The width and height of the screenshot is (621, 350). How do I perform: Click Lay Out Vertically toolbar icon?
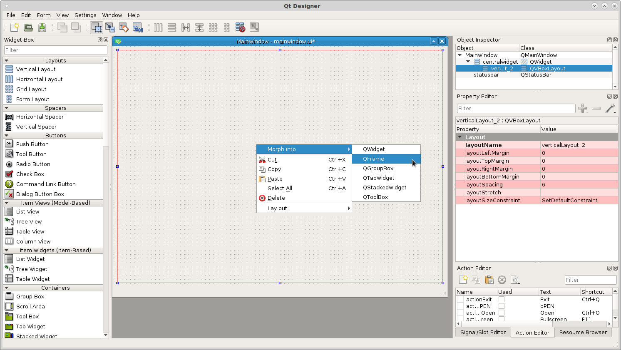coord(172,27)
